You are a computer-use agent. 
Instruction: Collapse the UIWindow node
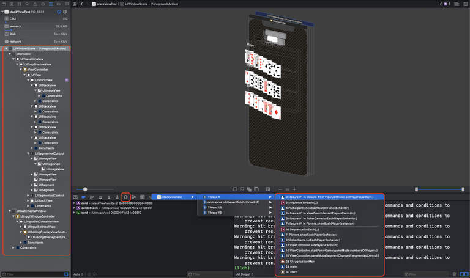tap(10, 54)
